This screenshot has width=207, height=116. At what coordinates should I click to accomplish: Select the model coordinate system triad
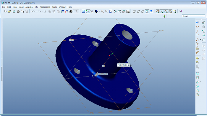(x=111, y=54)
